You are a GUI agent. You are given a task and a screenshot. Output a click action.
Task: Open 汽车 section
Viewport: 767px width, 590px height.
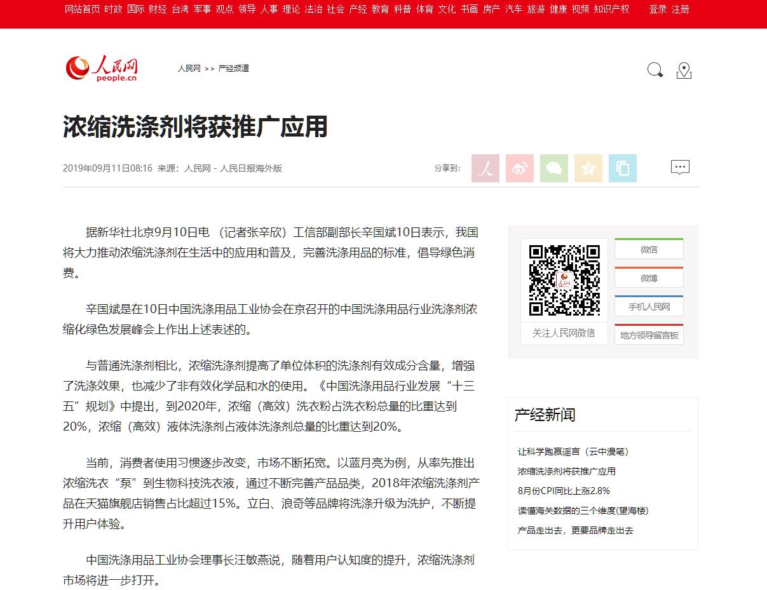pyautogui.click(x=514, y=10)
